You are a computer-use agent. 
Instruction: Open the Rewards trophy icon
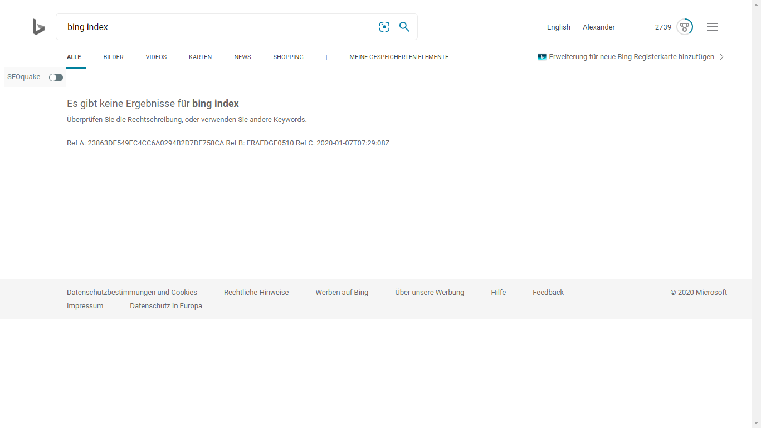(685, 27)
